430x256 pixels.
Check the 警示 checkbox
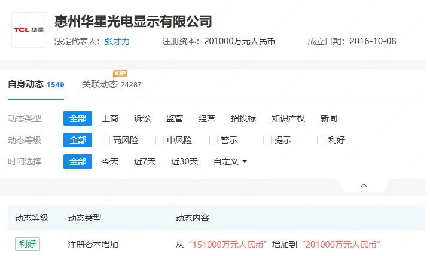pos(214,140)
